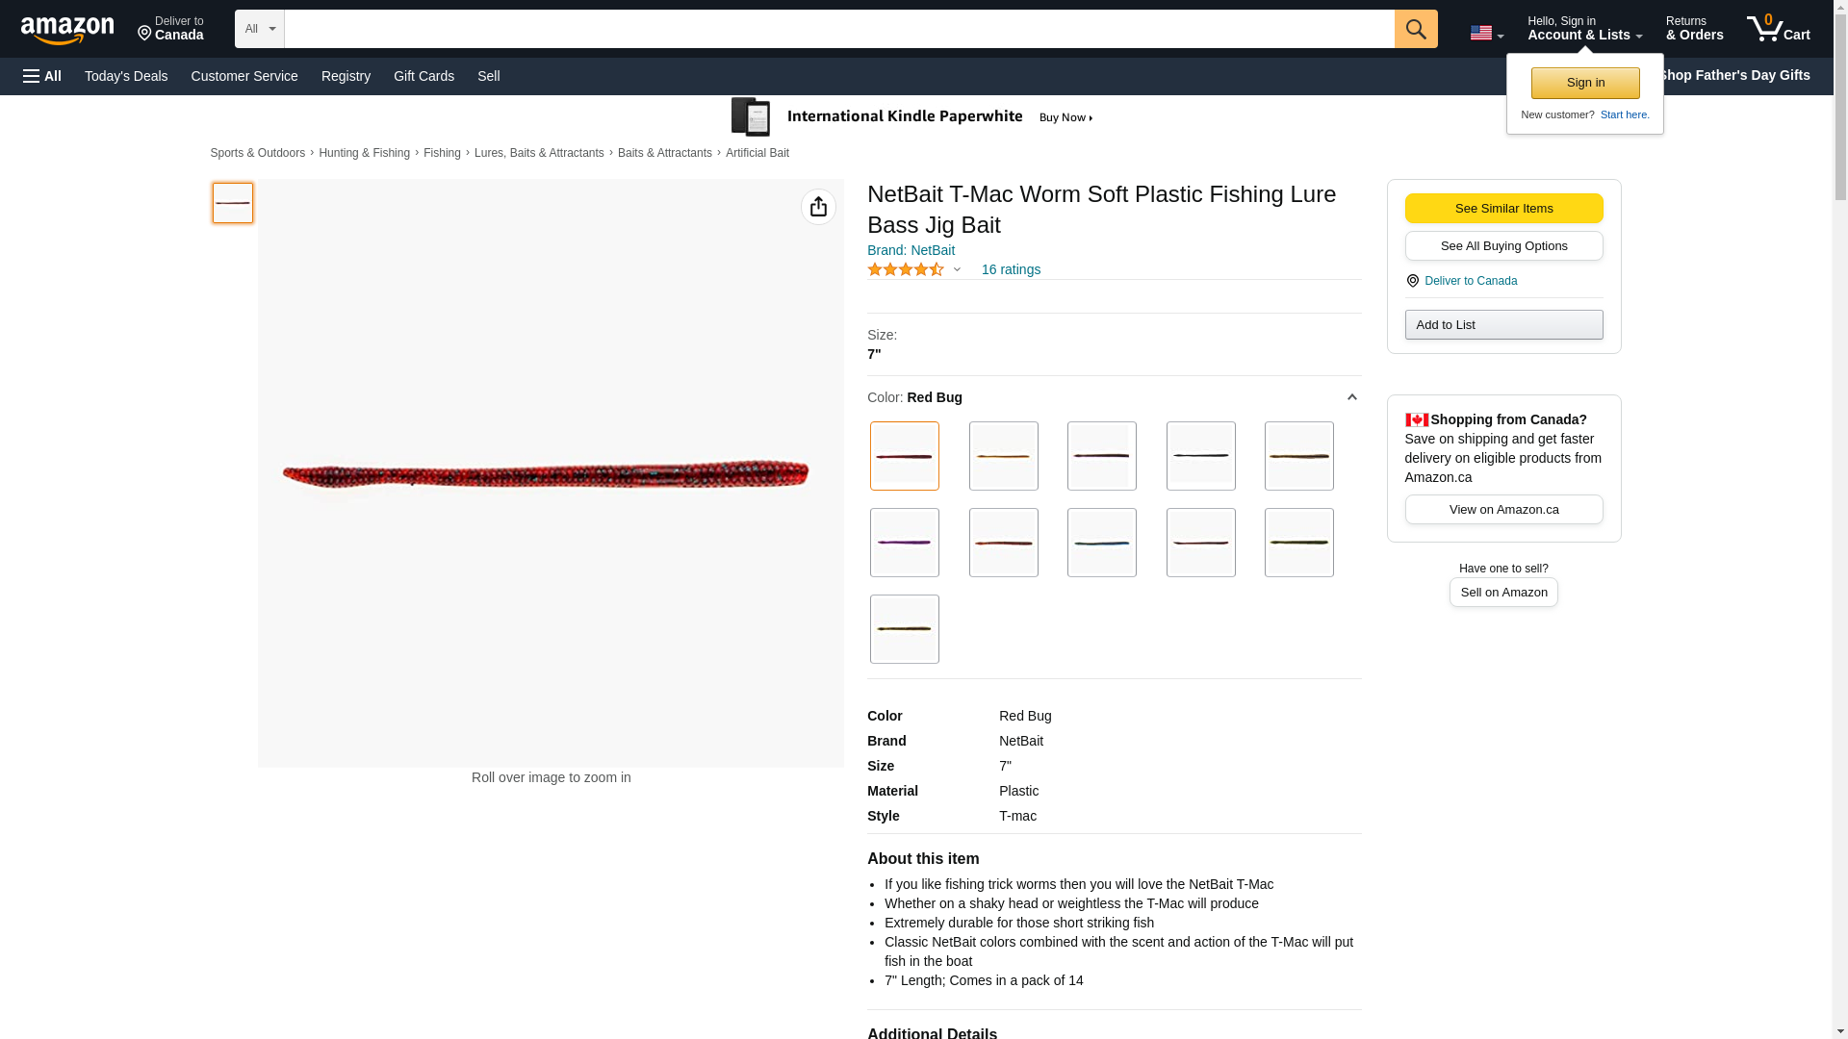Viewport: 1848px width, 1039px height.
Task: Click the share icon on product image
Action: coord(818,207)
